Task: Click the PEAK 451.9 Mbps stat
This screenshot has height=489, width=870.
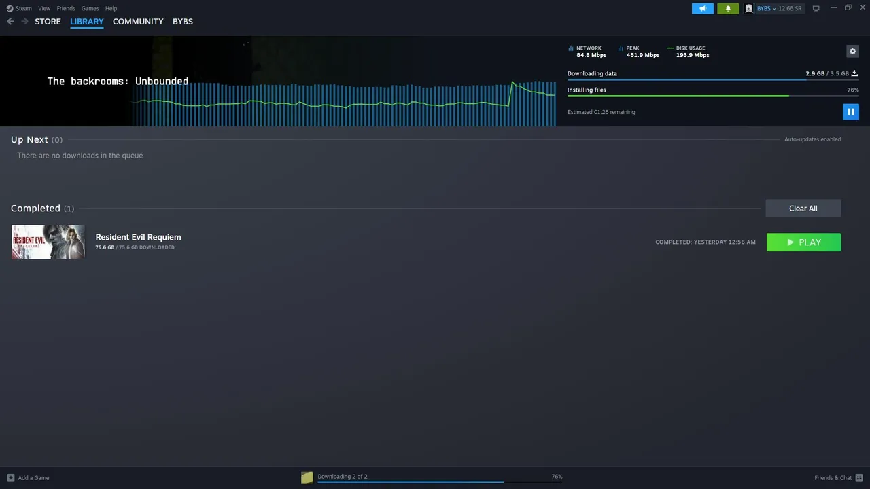Action: pyautogui.click(x=640, y=52)
